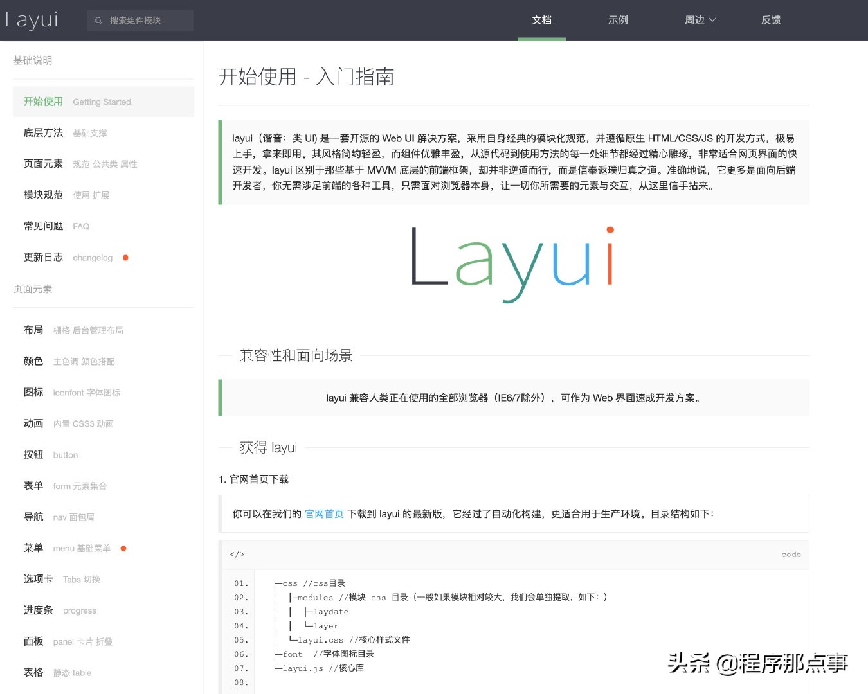Screen dimensions: 868x694
Task: Expand the 周边 dropdown menu
Action: (700, 21)
